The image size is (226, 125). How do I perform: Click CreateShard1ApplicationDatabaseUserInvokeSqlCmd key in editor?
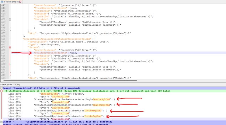[57, 39]
